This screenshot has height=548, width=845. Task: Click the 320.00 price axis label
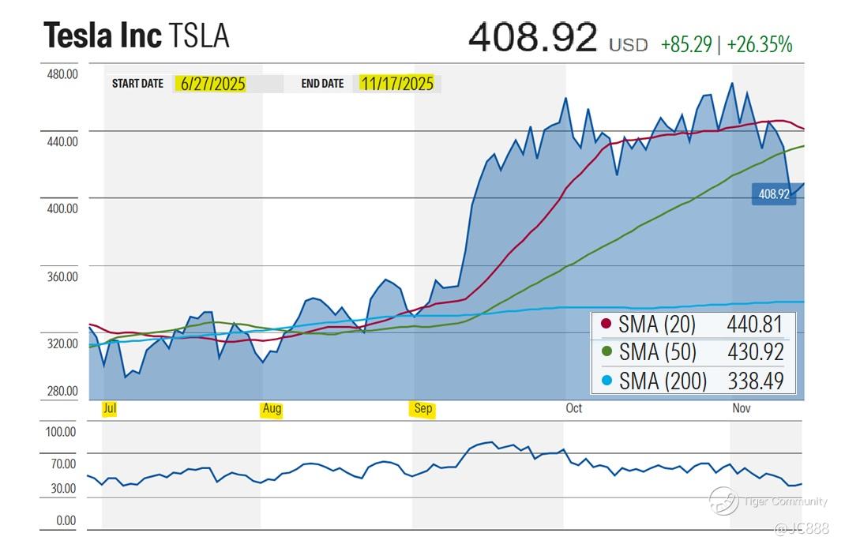point(62,343)
